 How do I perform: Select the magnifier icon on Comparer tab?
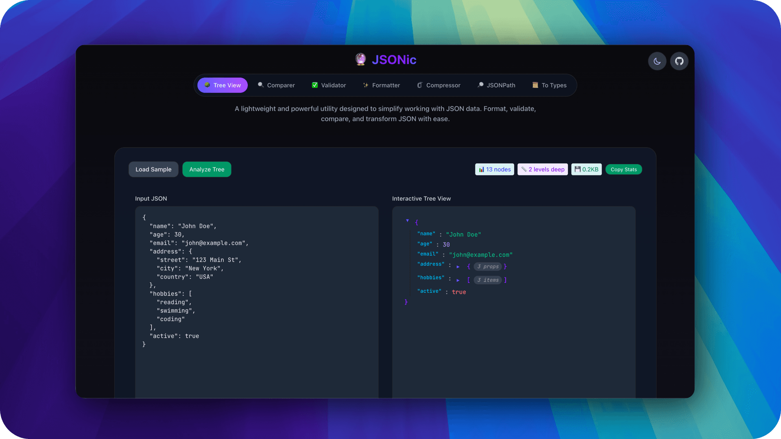coord(261,85)
